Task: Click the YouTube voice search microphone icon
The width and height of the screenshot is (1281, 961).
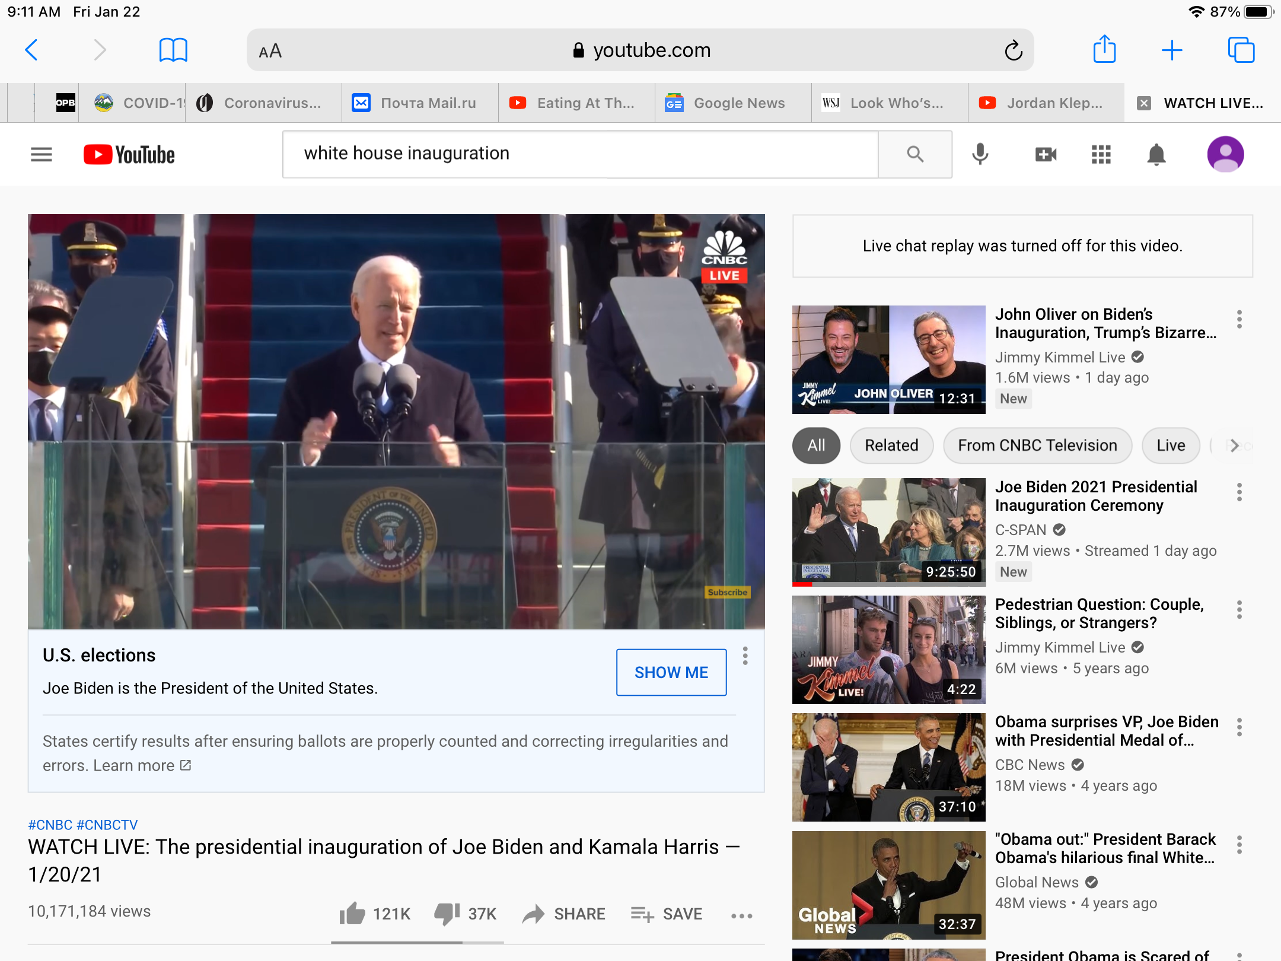Action: pos(980,155)
